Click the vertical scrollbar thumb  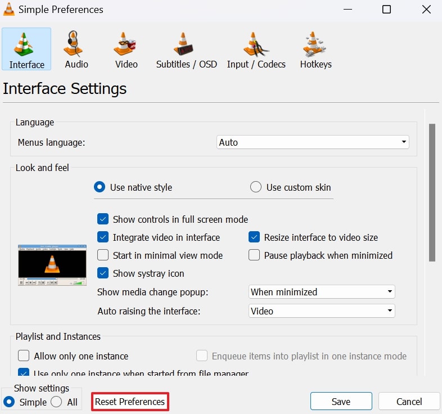(x=432, y=192)
